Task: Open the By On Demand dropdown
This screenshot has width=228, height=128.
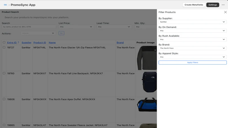Action: pyautogui.click(x=193, y=31)
